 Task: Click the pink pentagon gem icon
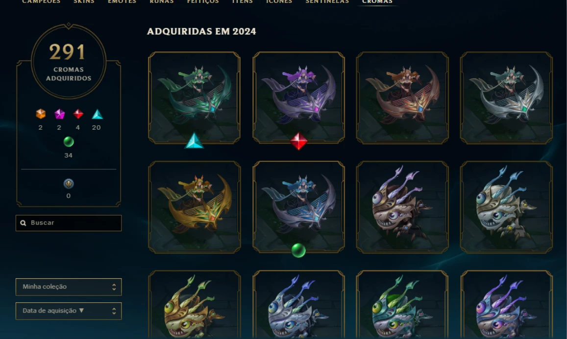pyautogui.click(x=59, y=114)
